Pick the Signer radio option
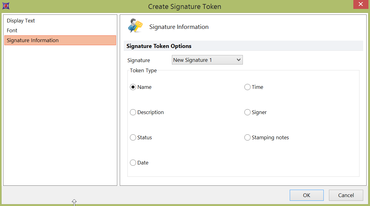370x206 pixels. pyautogui.click(x=247, y=112)
